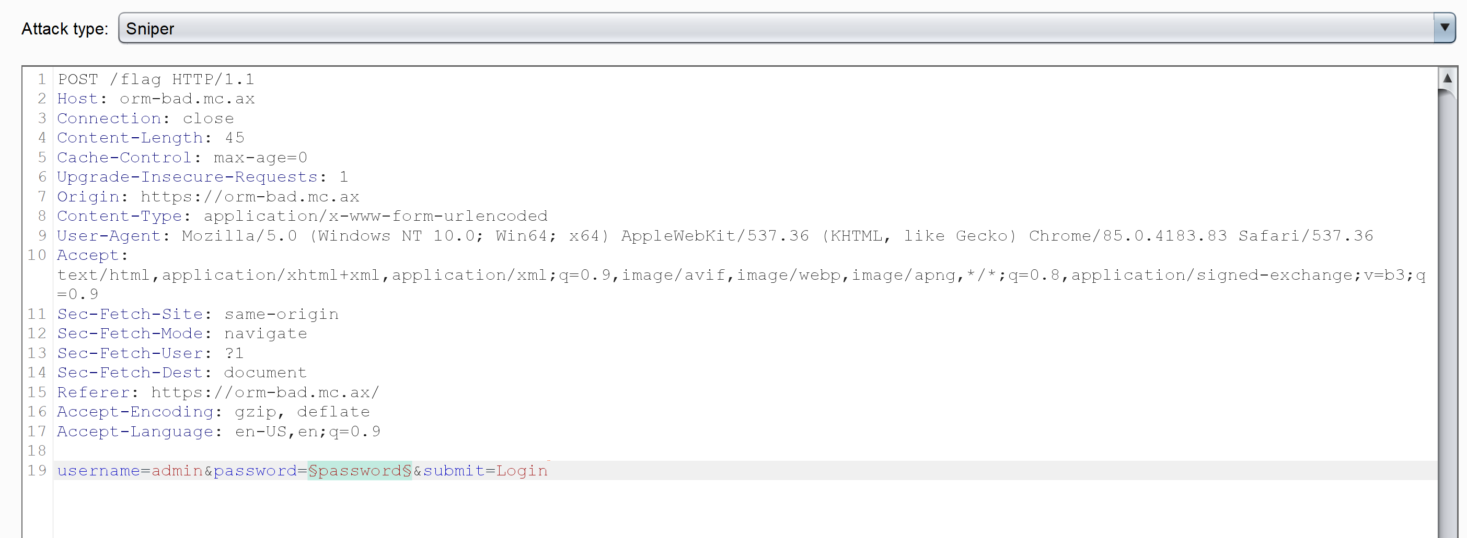Click line number 19 in the gutter
This screenshot has width=1467, height=538.
37,470
